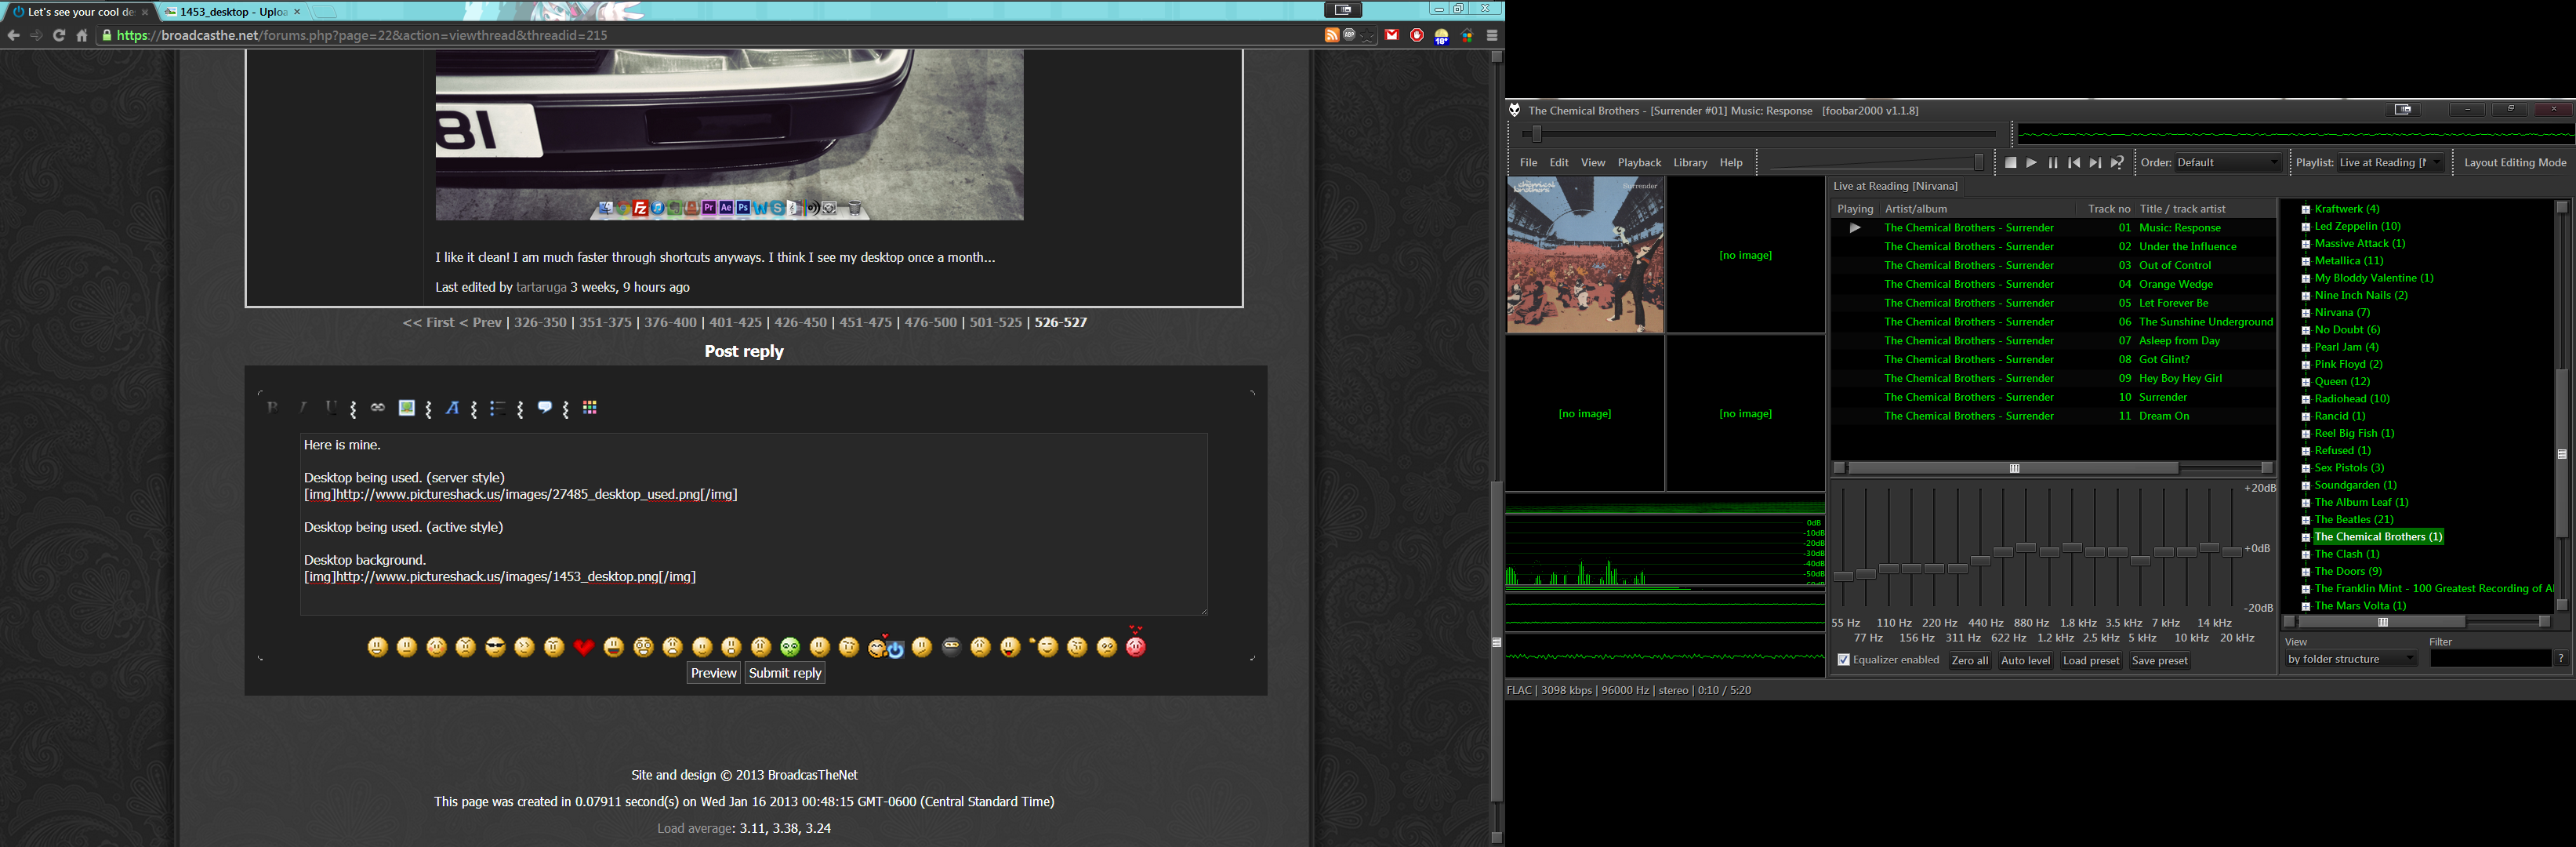
Task: Toggle the Equalizer enabled checkbox
Action: click(x=1843, y=660)
